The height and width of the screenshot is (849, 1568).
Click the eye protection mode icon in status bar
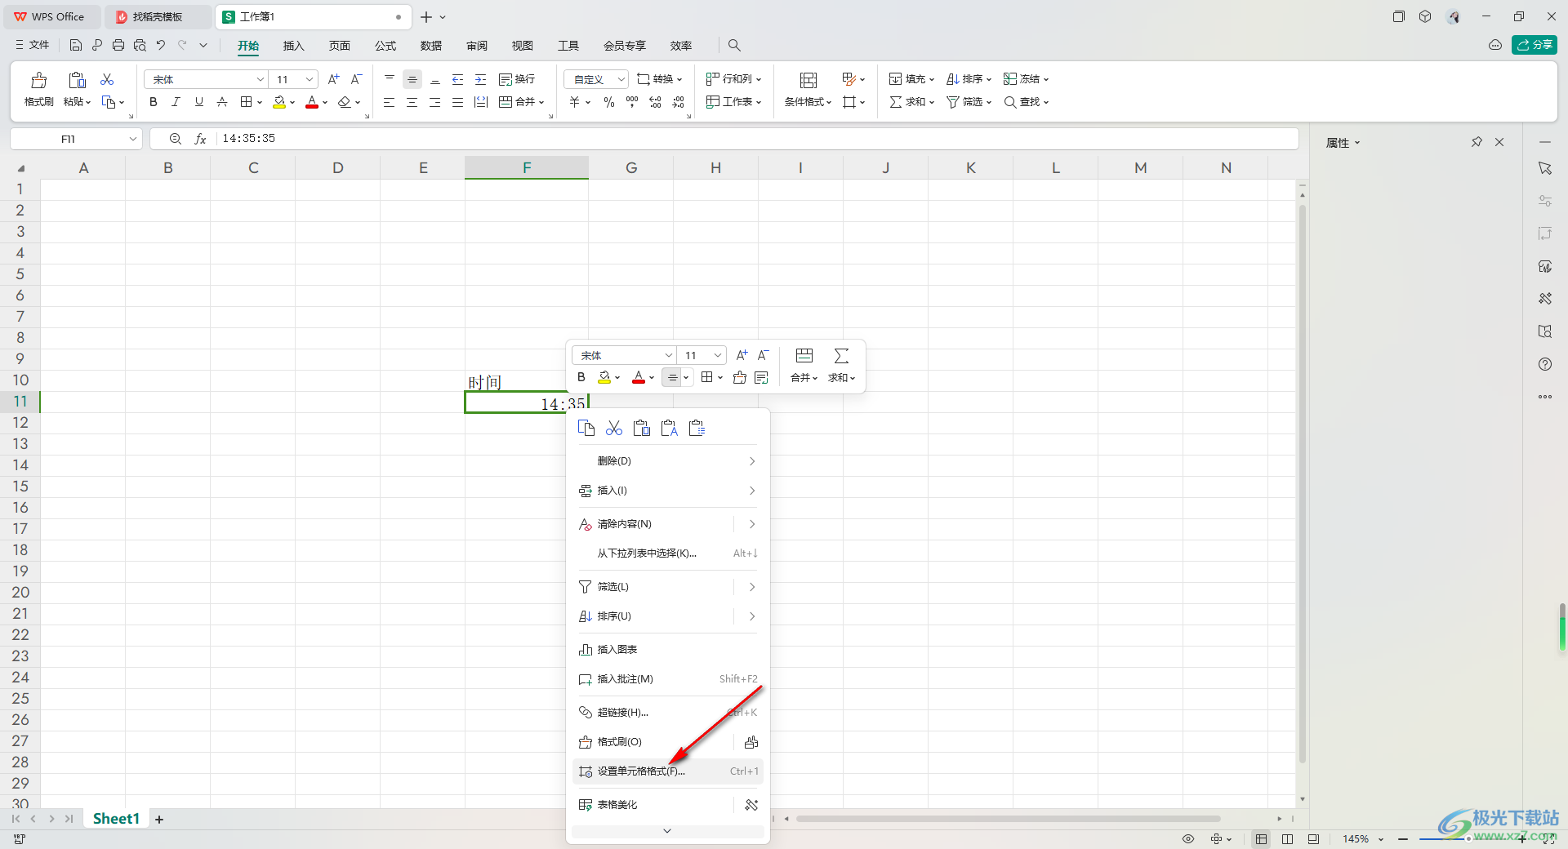(x=1188, y=839)
